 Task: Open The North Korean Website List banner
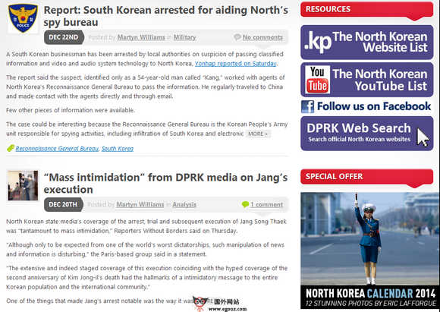pos(366,42)
